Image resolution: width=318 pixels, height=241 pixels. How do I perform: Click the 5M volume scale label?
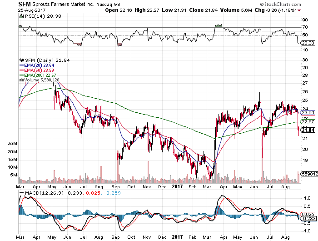(x=14, y=175)
